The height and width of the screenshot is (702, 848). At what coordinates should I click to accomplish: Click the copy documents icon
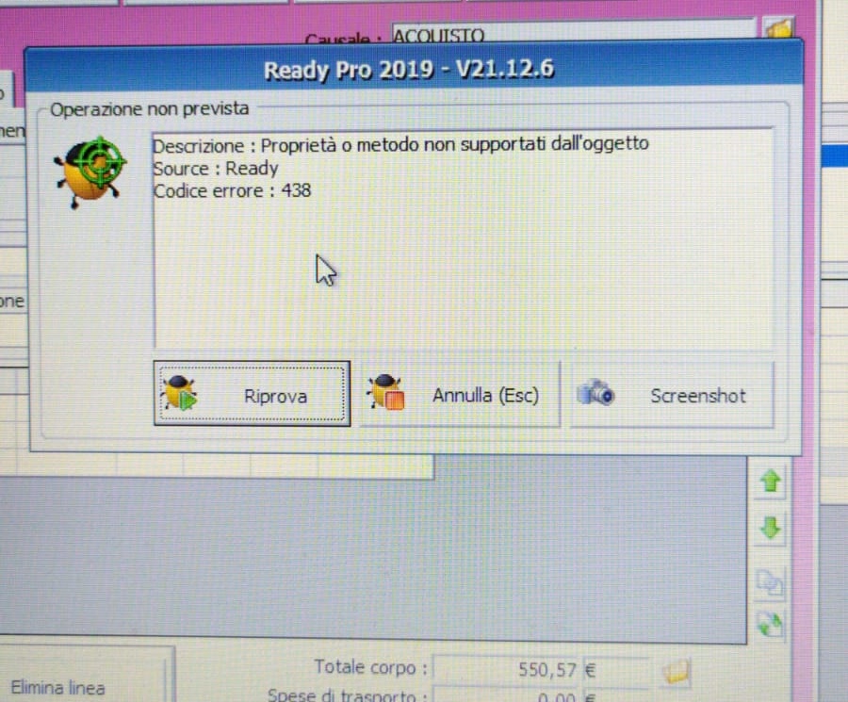pos(770,583)
